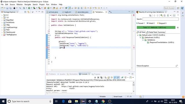Switch to Problems tab
This screenshot has width=185, height=104.
[x=51, y=74]
